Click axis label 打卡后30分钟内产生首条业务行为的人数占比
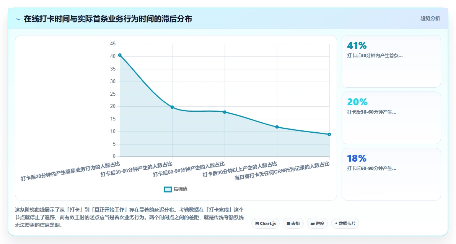This screenshot has height=244, width=456. click(70, 172)
